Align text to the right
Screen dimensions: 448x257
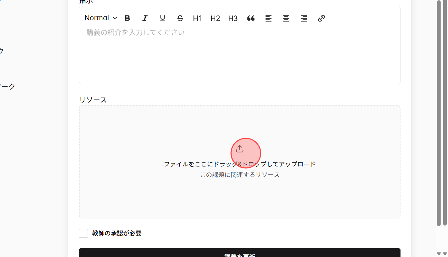304,18
